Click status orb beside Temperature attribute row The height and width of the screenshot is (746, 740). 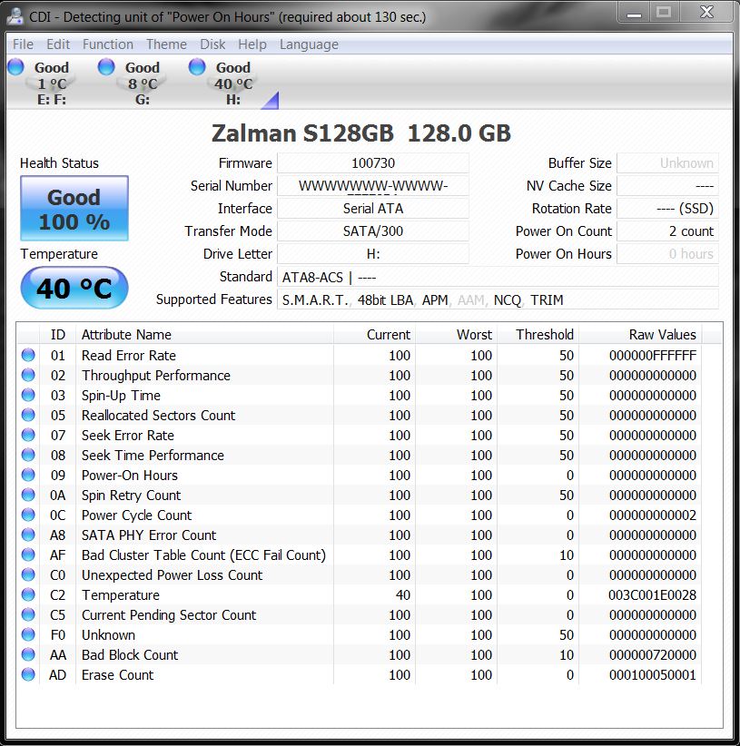[x=28, y=595]
